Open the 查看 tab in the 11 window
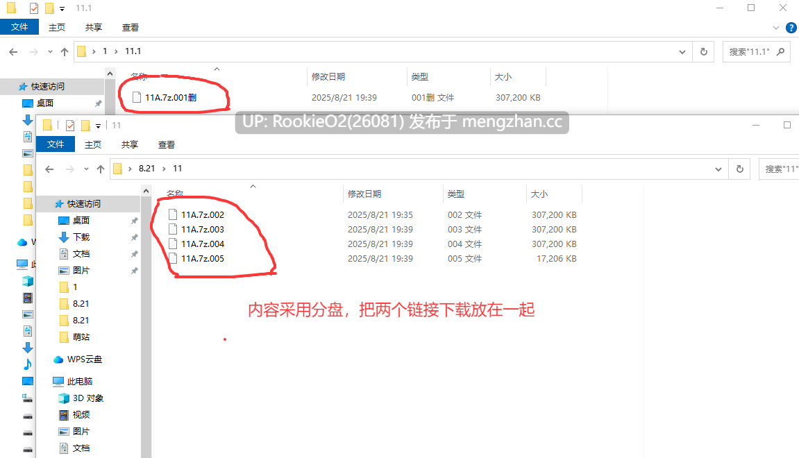This screenshot has height=458, width=799. click(x=166, y=144)
